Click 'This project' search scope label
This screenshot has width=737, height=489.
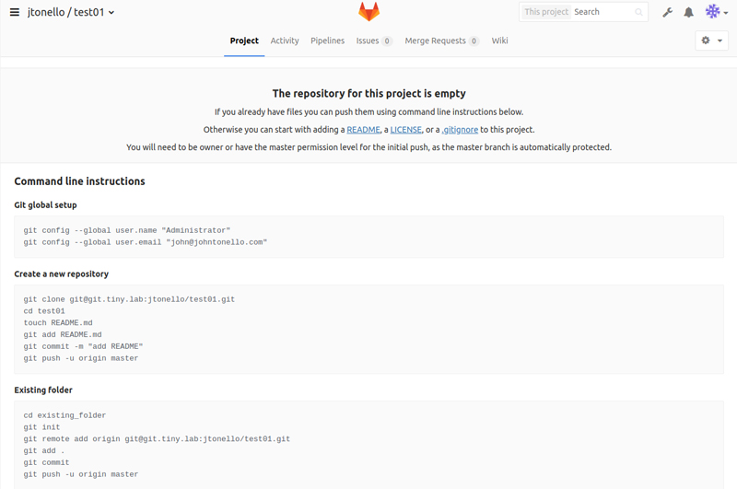point(546,12)
